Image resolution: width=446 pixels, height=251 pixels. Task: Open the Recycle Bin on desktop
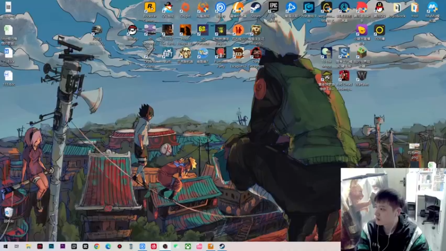[8, 212]
